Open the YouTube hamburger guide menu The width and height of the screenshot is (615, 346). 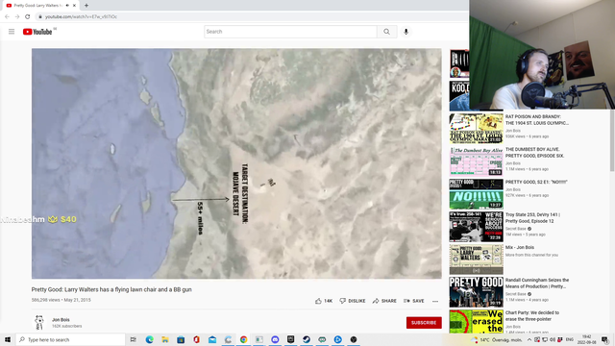coord(12,32)
